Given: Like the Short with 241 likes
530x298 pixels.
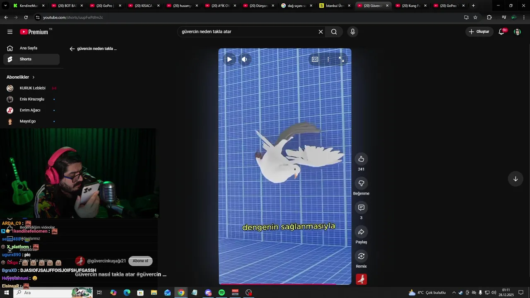Looking at the screenshot, I should pyautogui.click(x=361, y=159).
